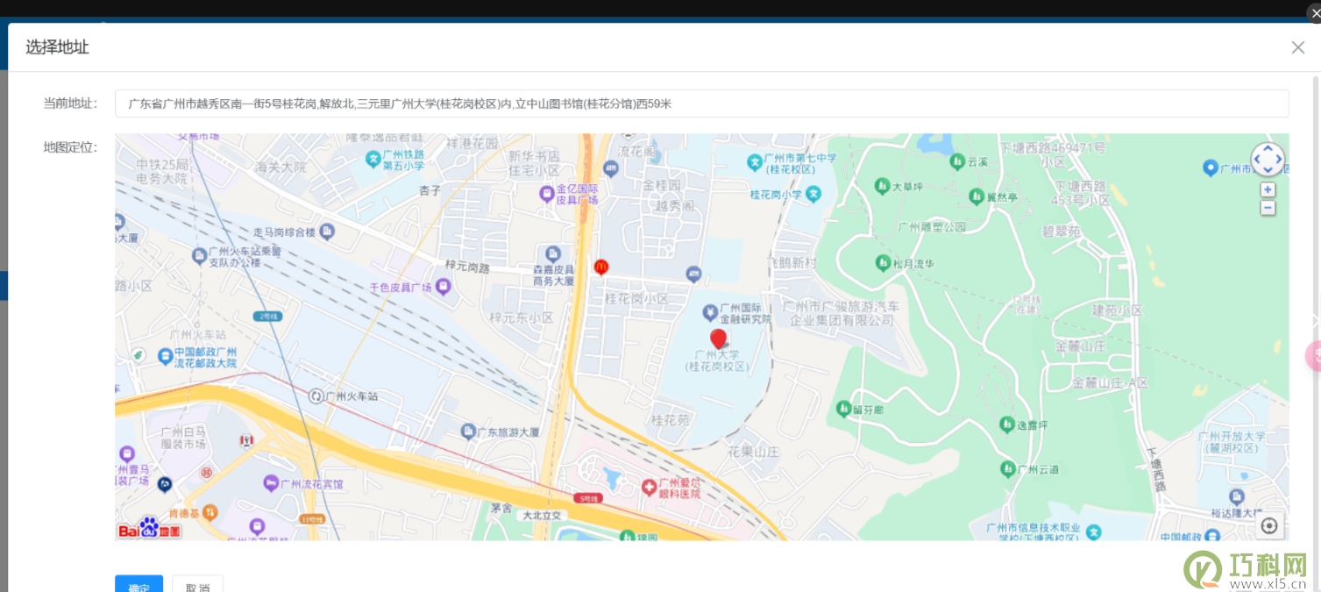
Task: Click the 广州火车站乘警支队办公楼 building icon
Action: 199,255
